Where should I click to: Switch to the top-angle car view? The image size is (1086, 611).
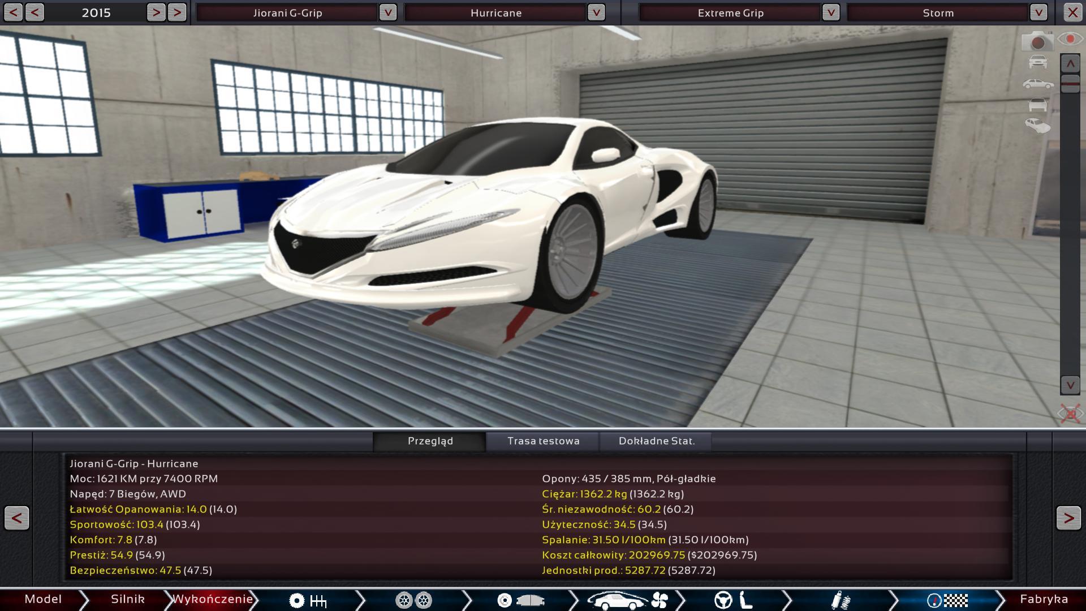[x=1037, y=126]
